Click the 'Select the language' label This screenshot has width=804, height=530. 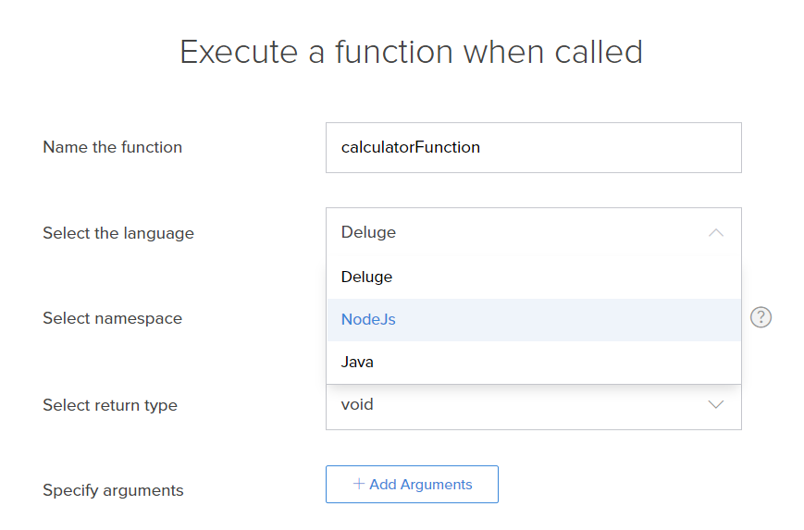118,233
